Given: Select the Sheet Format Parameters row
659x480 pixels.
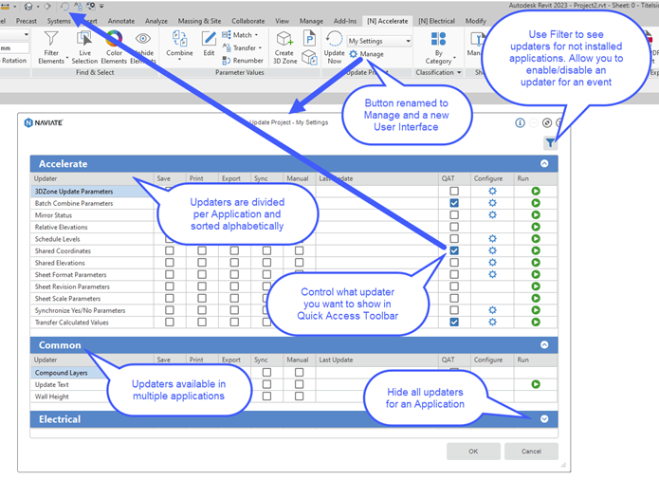Looking at the screenshot, I should pos(293,274).
